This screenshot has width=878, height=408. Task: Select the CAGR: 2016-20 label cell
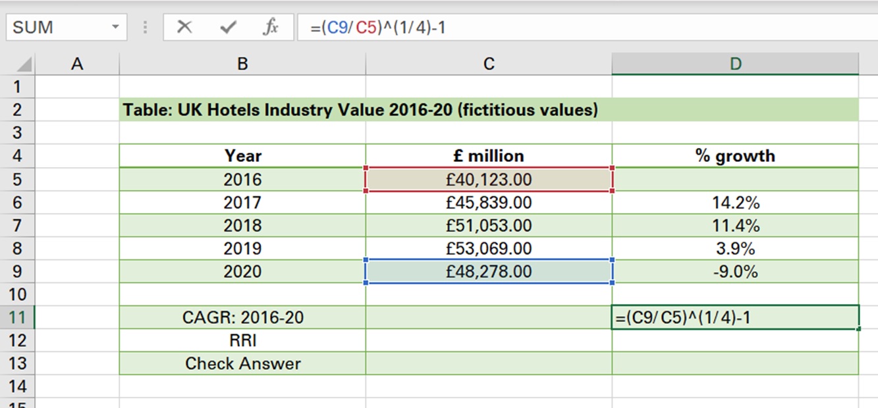(242, 317)
